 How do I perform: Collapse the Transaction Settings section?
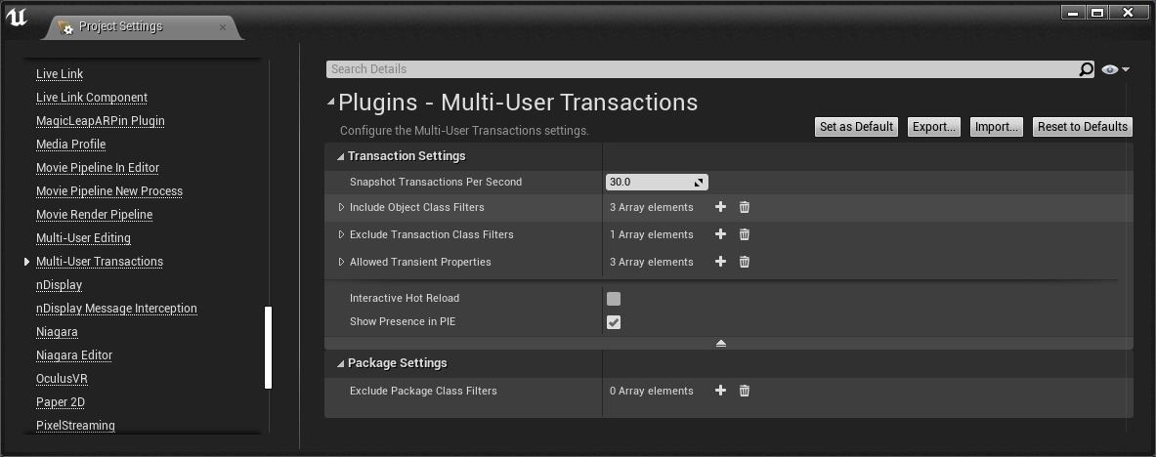341,156
